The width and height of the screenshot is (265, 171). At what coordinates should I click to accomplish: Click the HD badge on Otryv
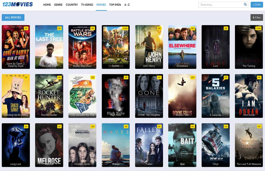[x=226, y=127]
